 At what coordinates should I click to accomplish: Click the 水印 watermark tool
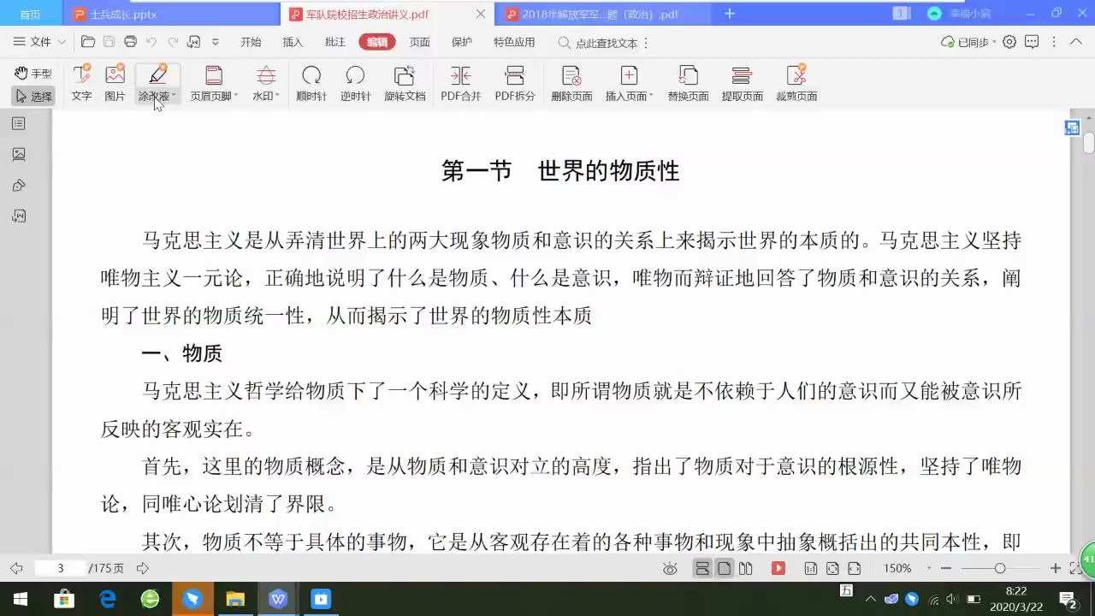[266, 83]
